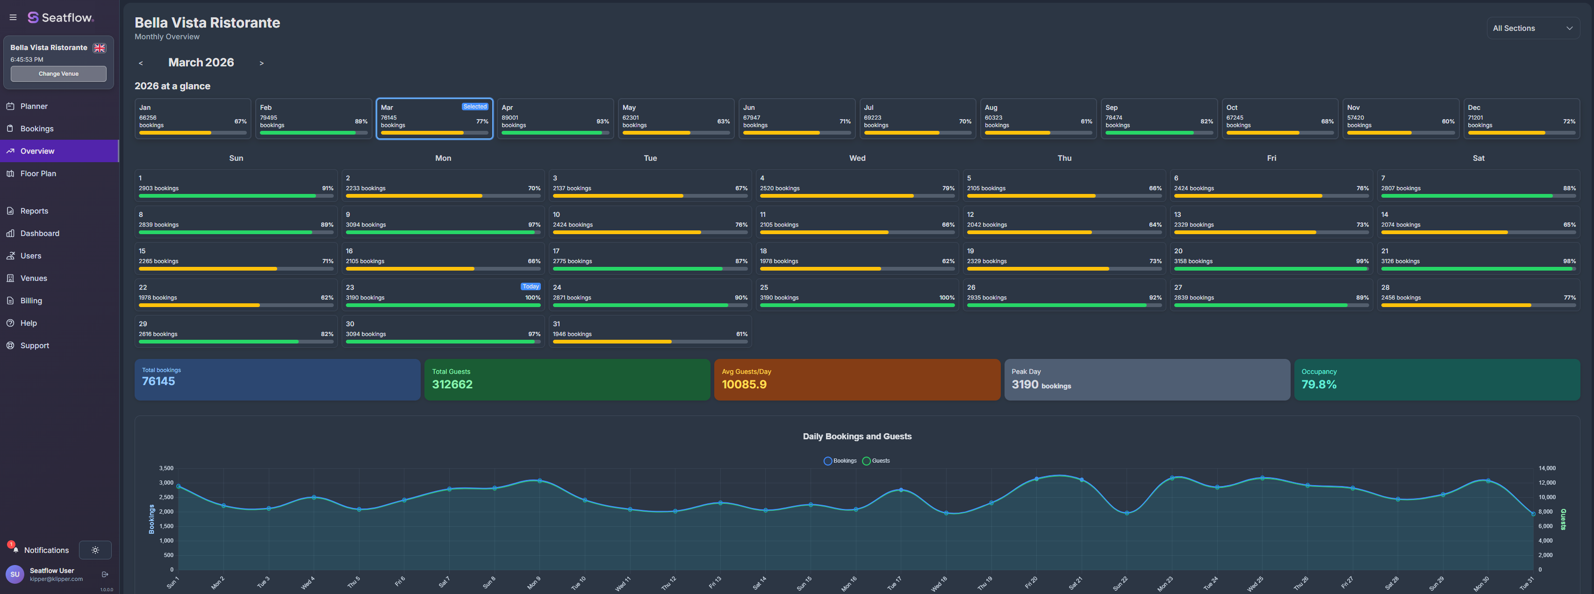Click the Seatflow logo icon
1594x594 pixels.
(33, 17)
